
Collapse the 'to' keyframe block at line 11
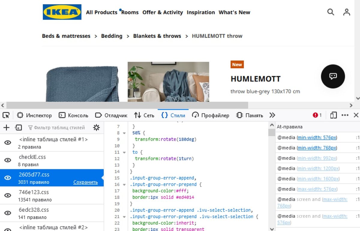click(124, 152)
